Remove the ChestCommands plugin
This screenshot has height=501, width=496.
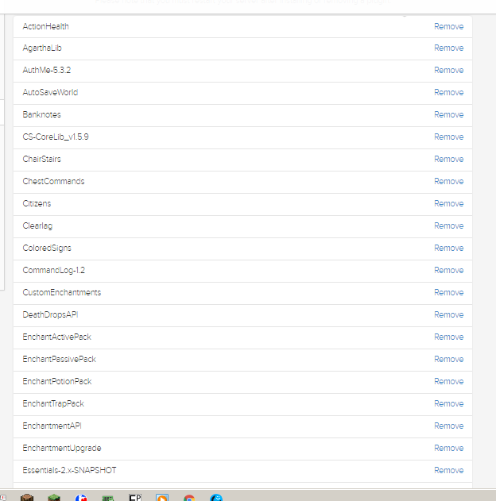448,181
